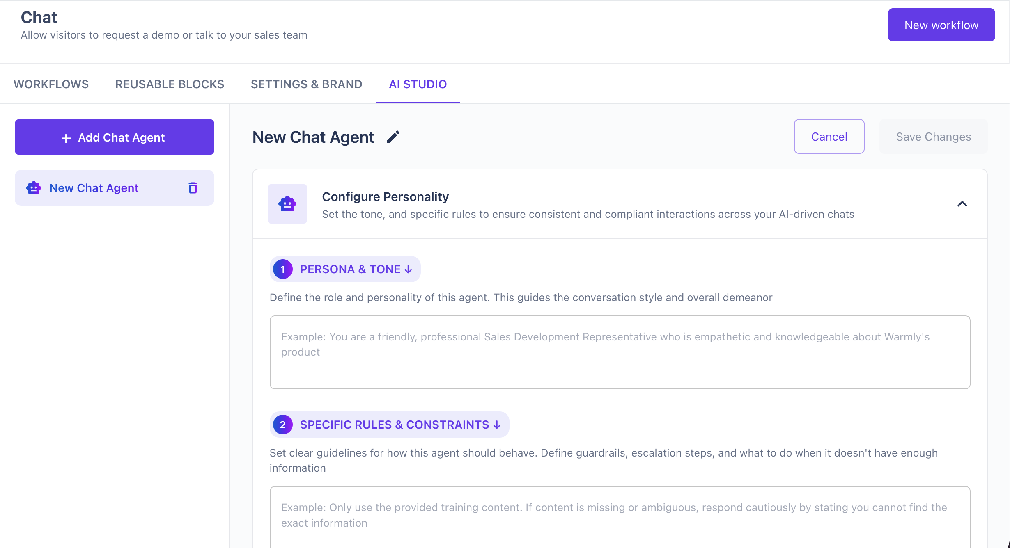Expand Specific Rules & Constraints arrow
The height and width of the screenshot is (548, 1010).
click(x=497, y=425)
